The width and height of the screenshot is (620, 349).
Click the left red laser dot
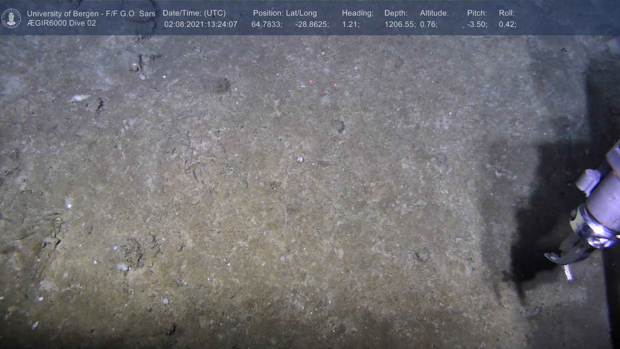coord(311,81)
